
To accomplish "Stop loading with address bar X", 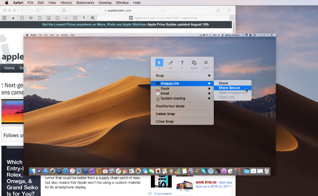I will 162,10.
